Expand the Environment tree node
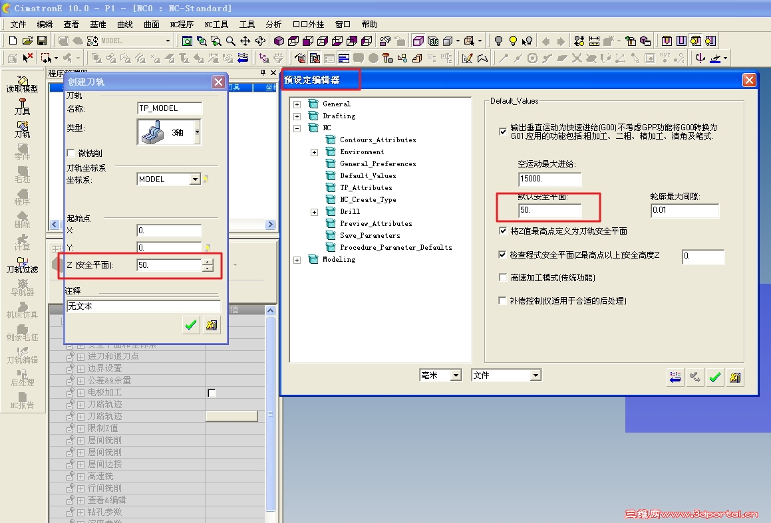The height and width of the screenshot is (523, 771). point(314,152)
